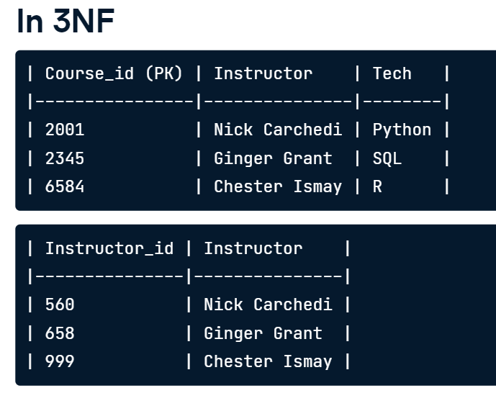Select course id 6584
The image size is (496, 406).
tap(65, 186)
